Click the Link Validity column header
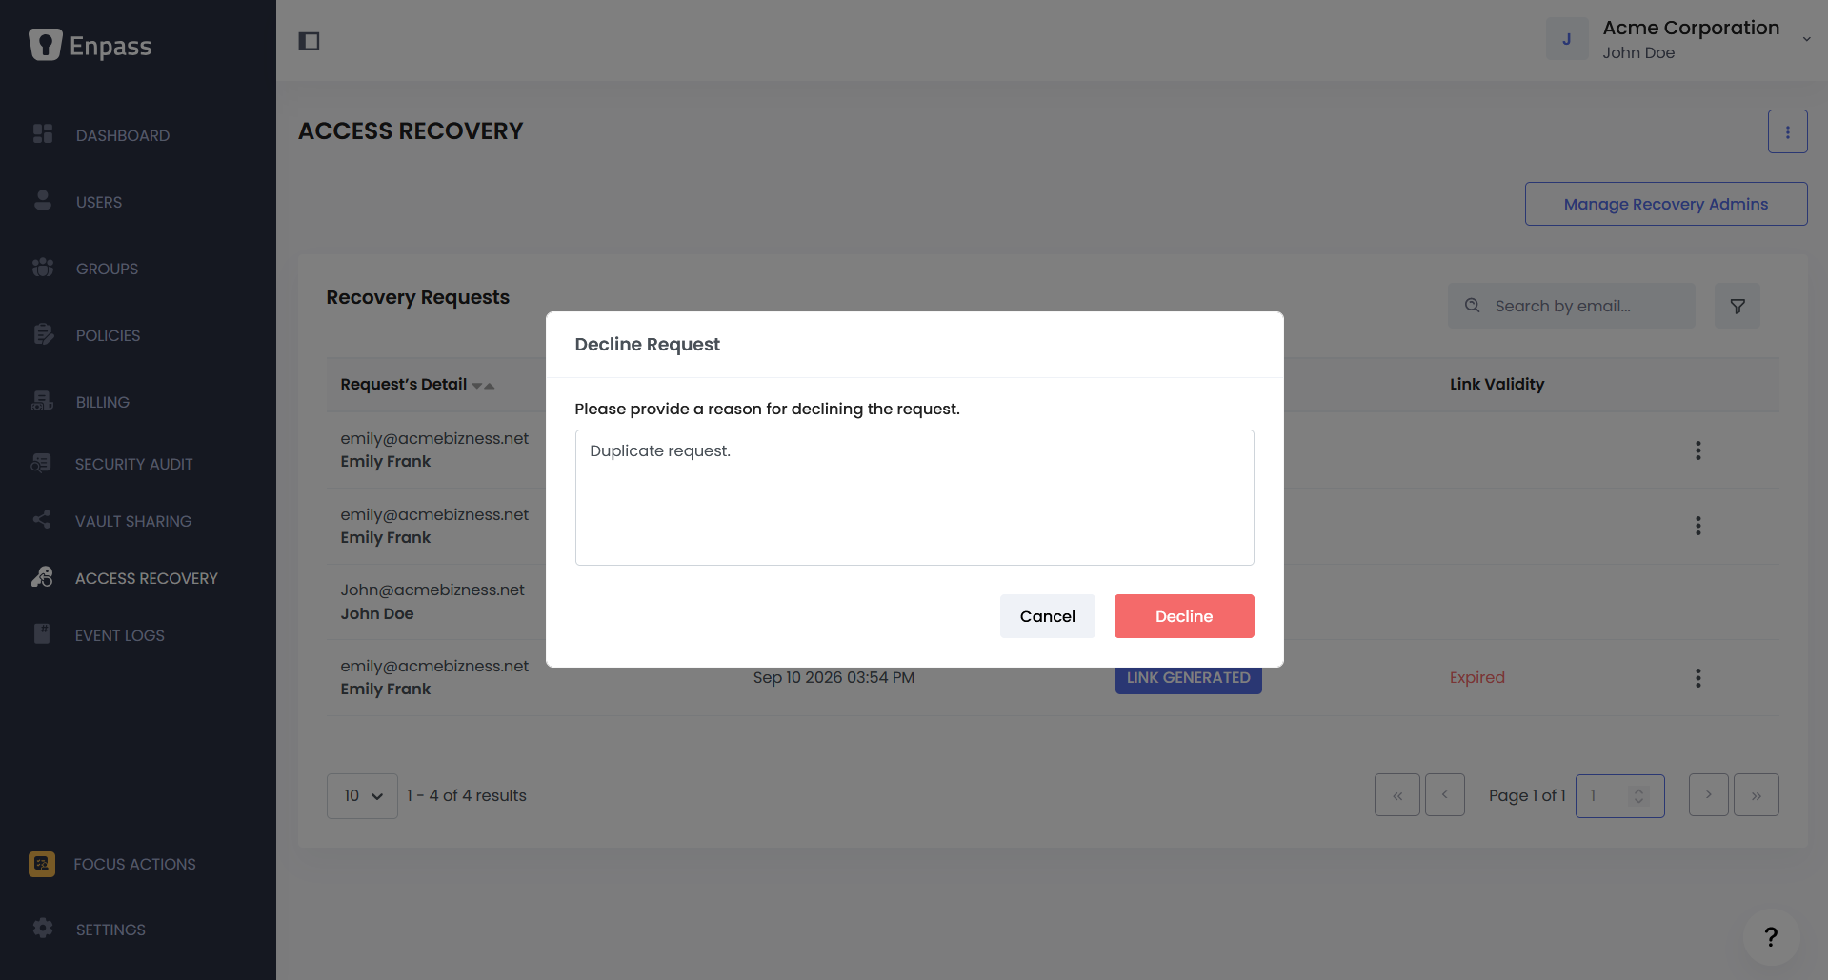Screen dimensions: 1828x980 tap(1497, 385)
